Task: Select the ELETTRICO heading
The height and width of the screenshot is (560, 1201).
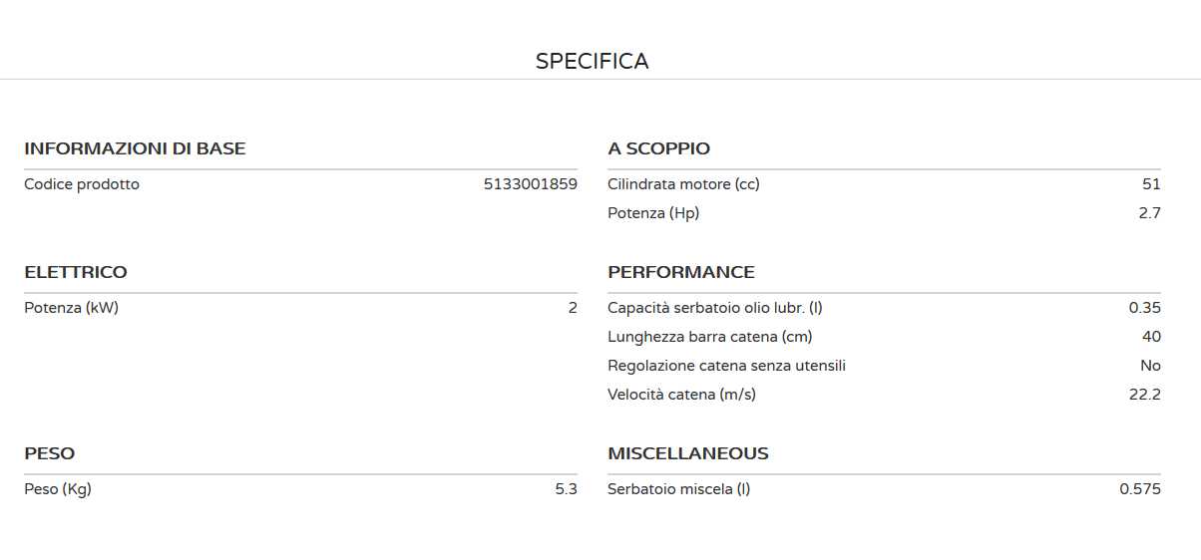Action: point(76,272)
